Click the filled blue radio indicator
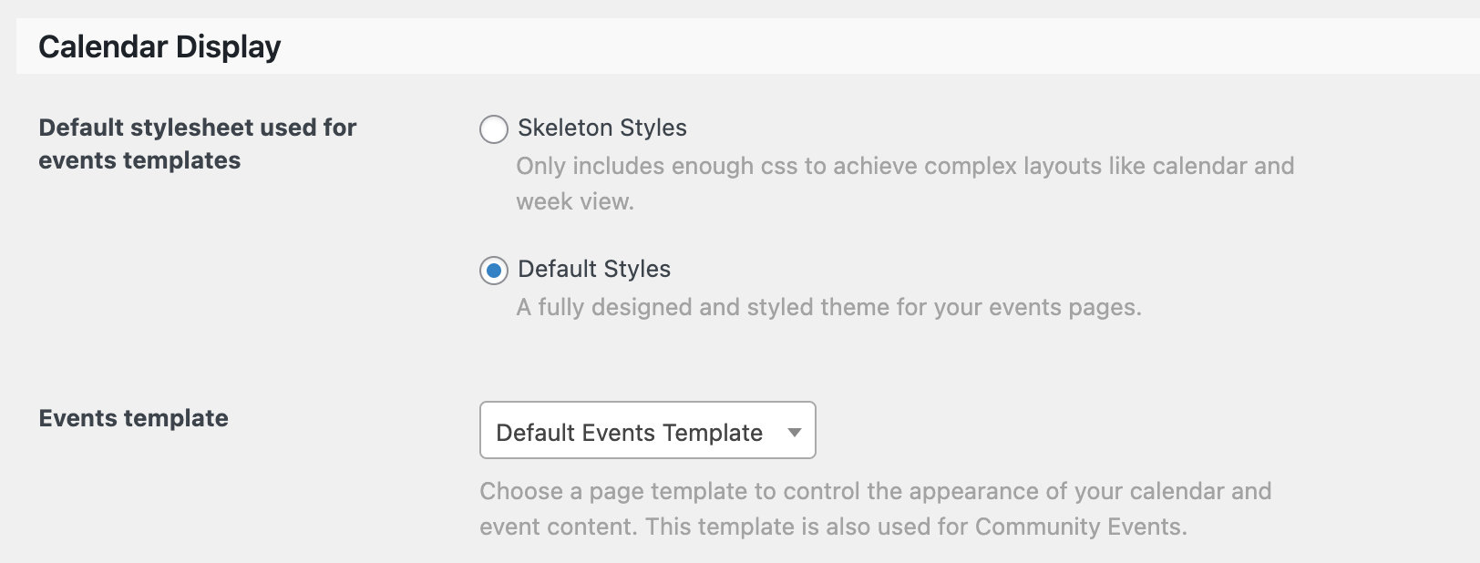The width and height of the screenshot is (1480, 563). point(493,271)
